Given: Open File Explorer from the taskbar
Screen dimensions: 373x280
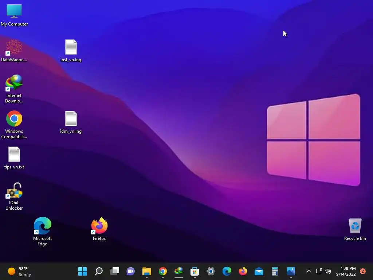Looking at the screenshot, I should [x=147, y=271].
